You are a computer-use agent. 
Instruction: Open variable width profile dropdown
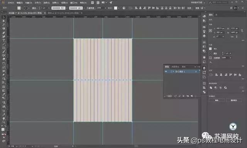pos(67,8)
